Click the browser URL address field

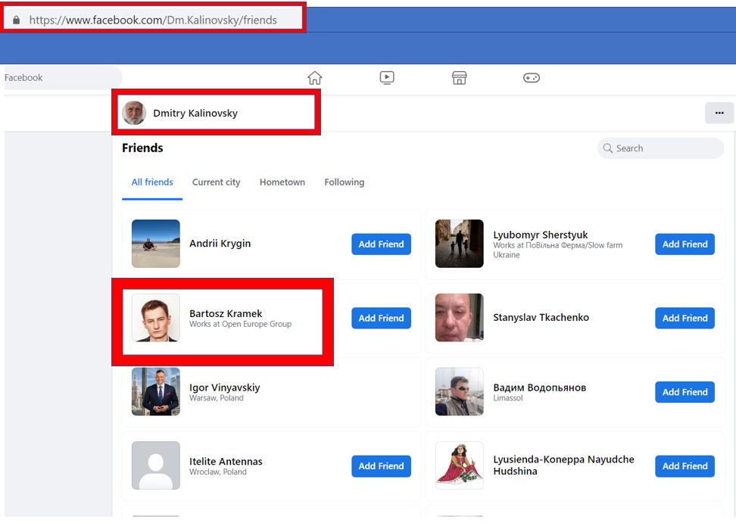click(153, 20)
